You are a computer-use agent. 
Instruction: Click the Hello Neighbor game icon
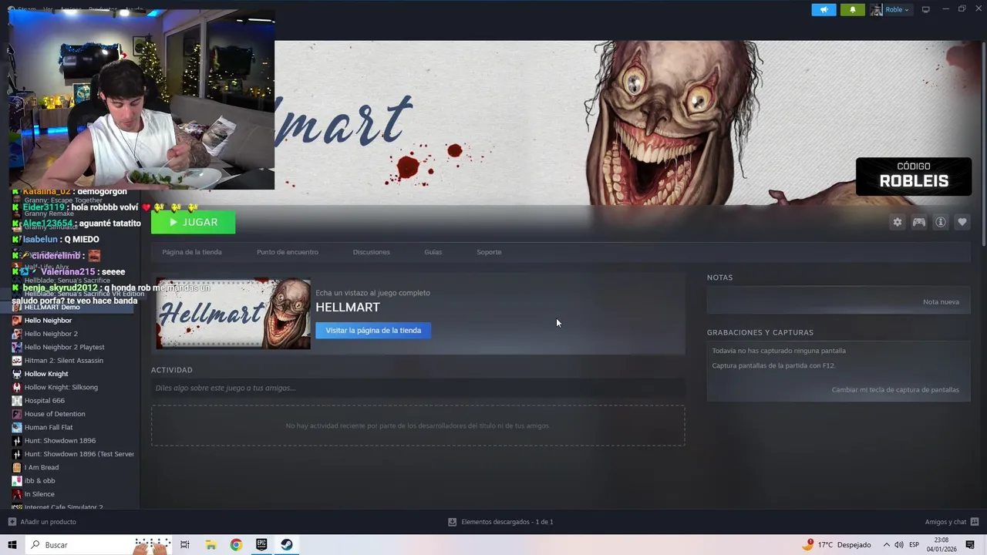click(x=17, y=321)
